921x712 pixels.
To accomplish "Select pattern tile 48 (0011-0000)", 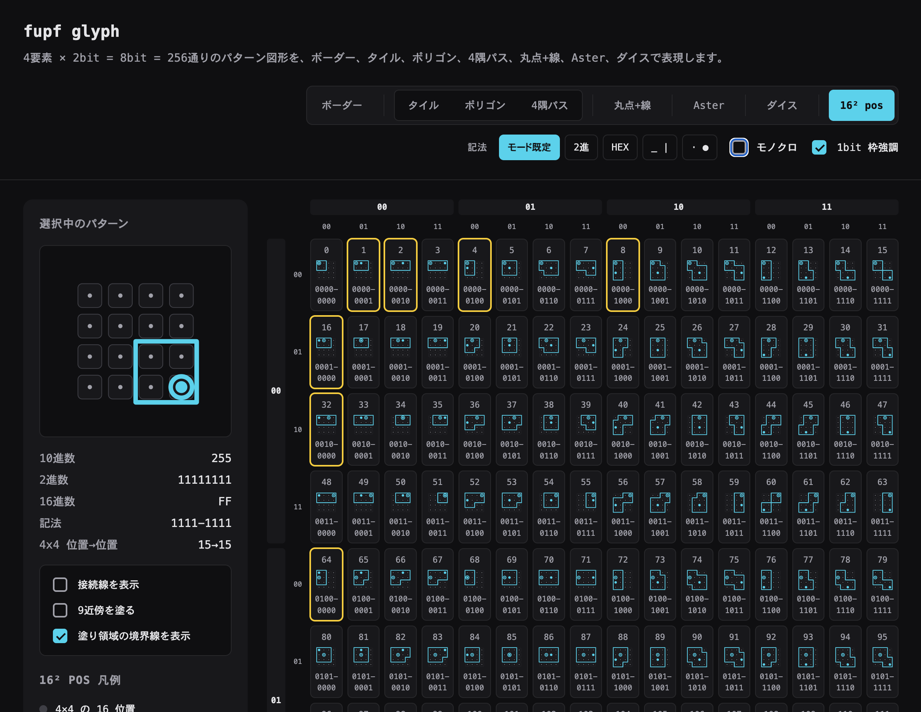I will pyautogui.click(x=326, y=507).
